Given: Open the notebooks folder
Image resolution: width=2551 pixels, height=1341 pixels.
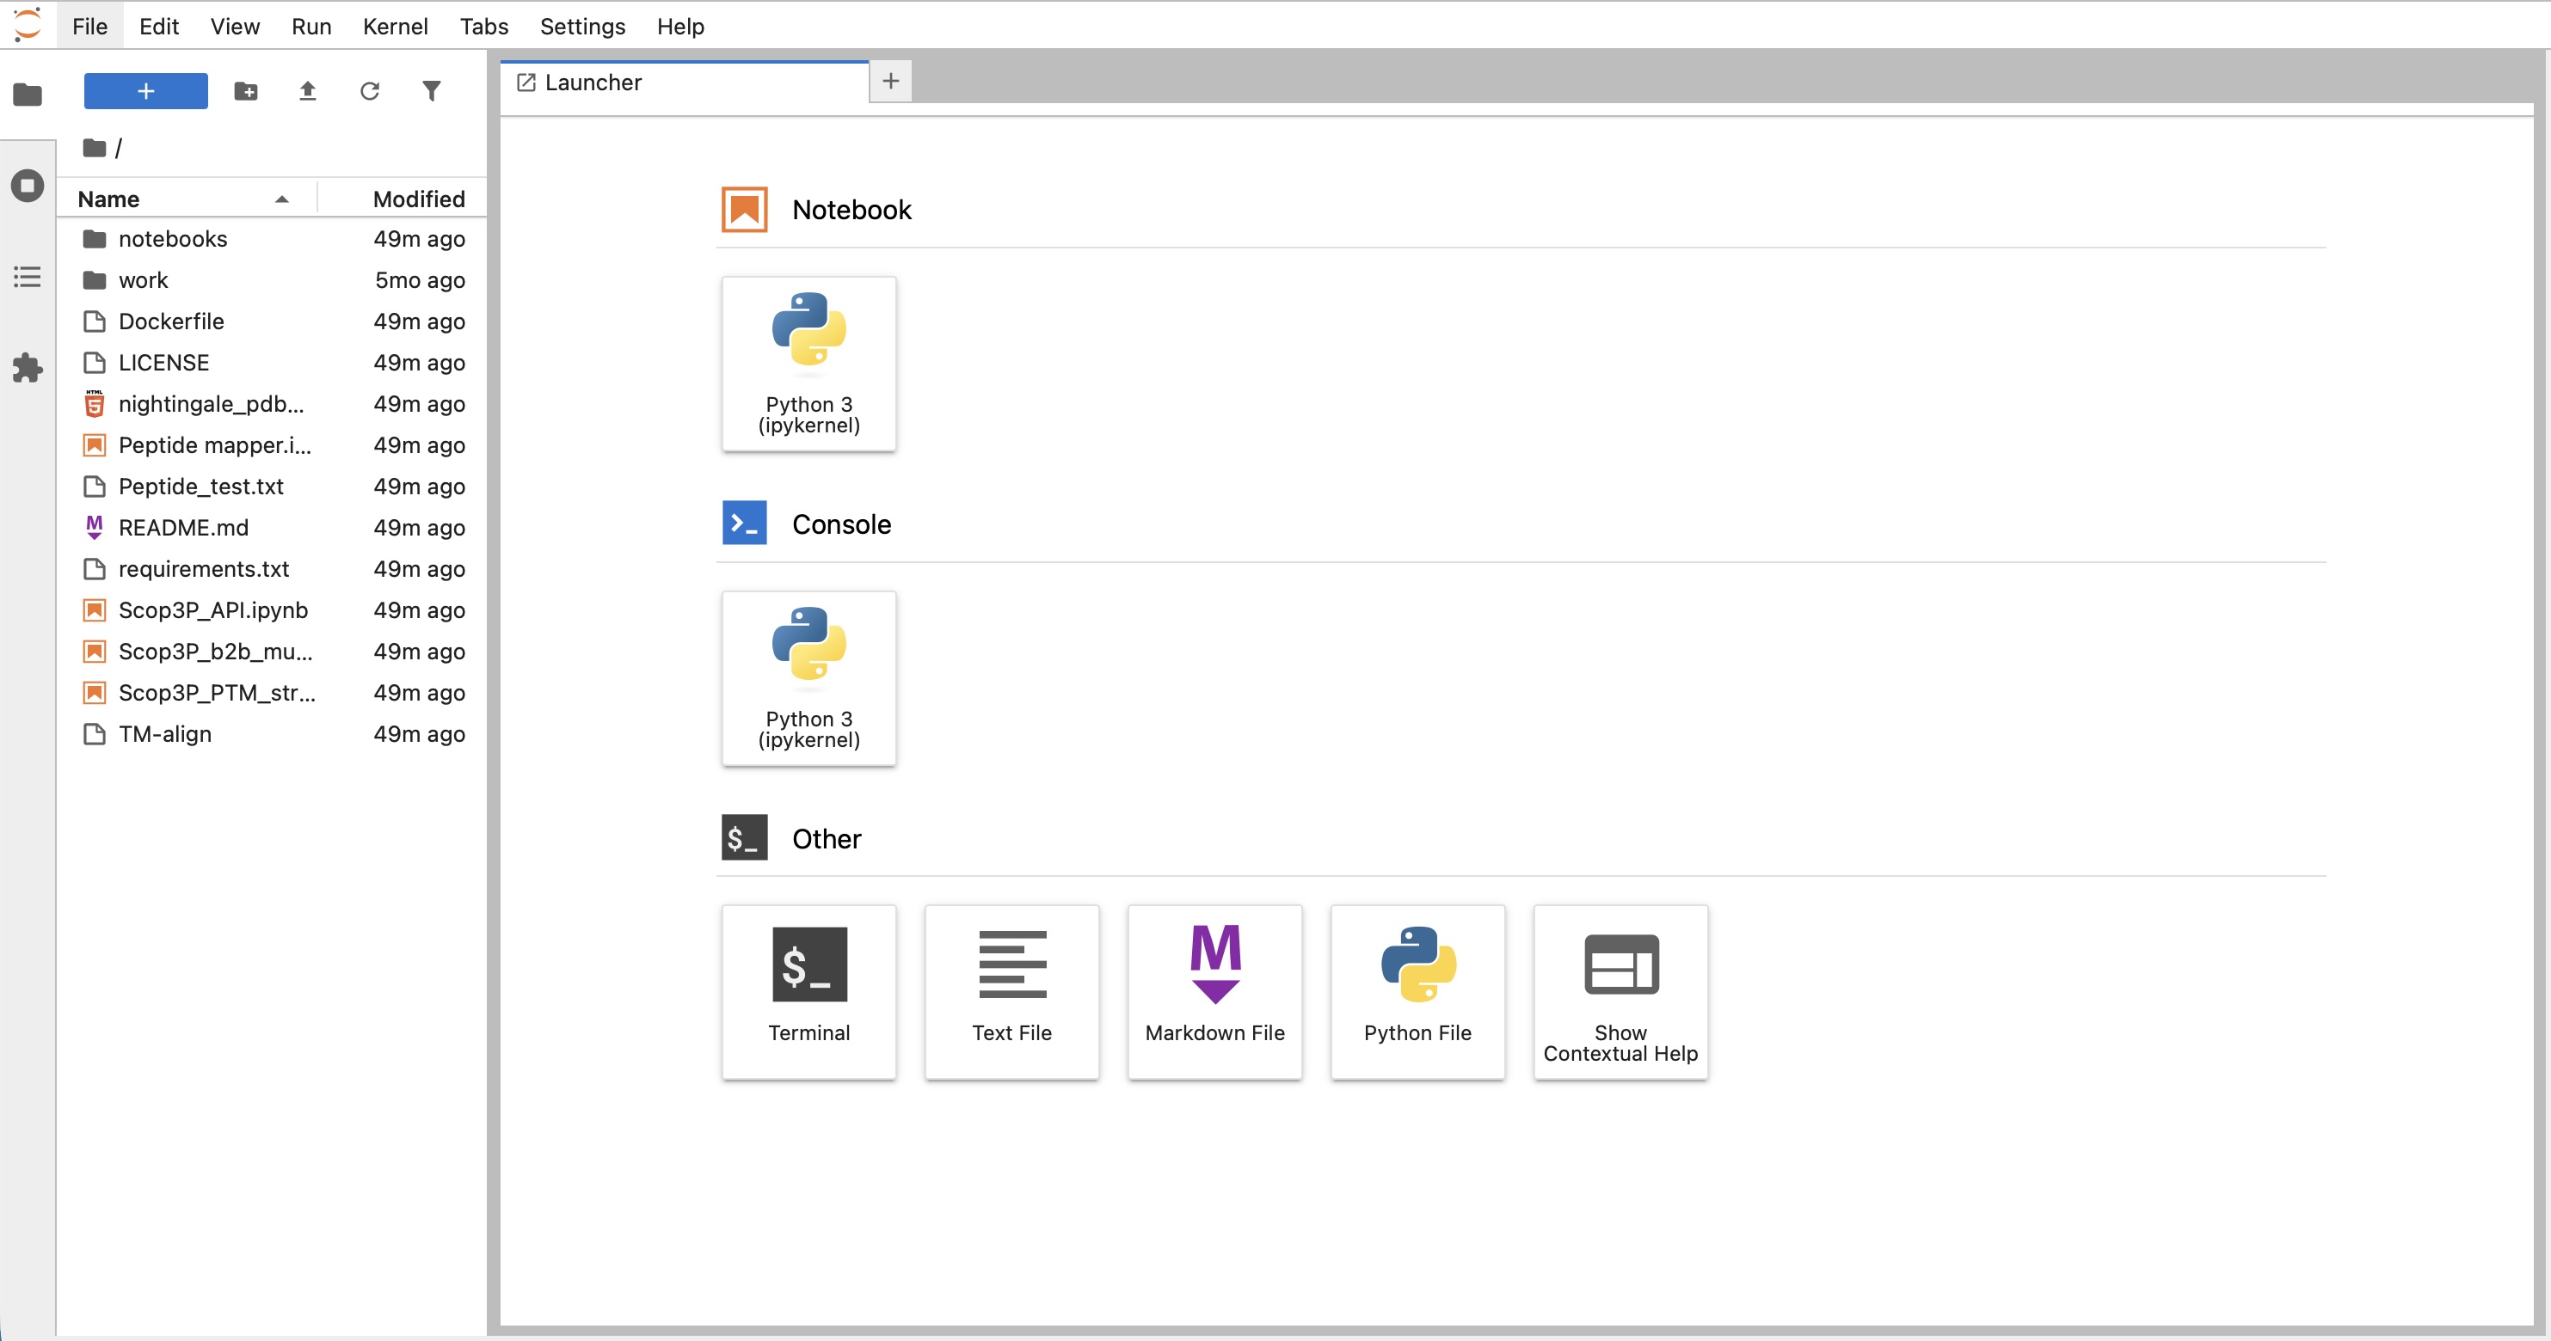Looking at the screenshot, I should 172,238.
